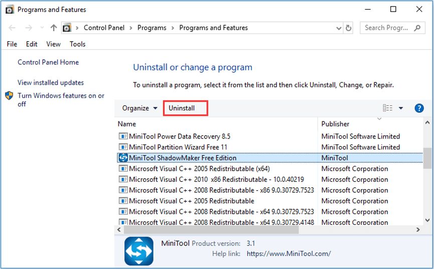Go up one level arrow

click(54, 28)
